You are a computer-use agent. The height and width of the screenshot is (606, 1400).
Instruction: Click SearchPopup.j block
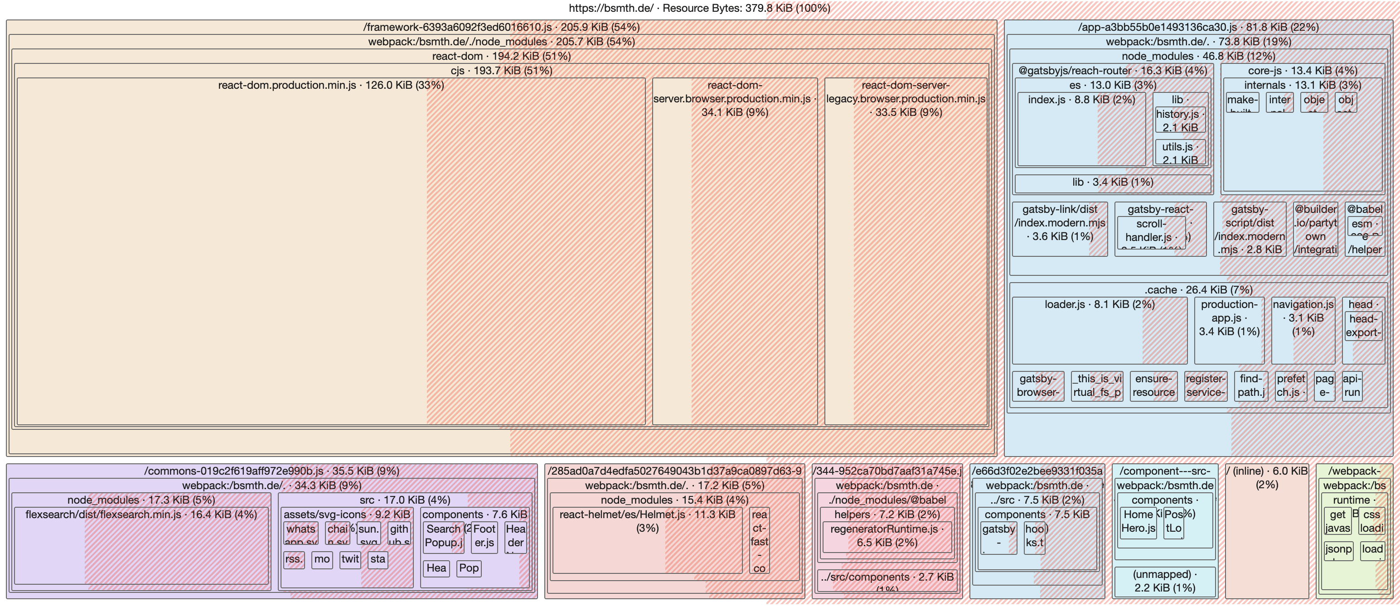click(x=444, y=538)
